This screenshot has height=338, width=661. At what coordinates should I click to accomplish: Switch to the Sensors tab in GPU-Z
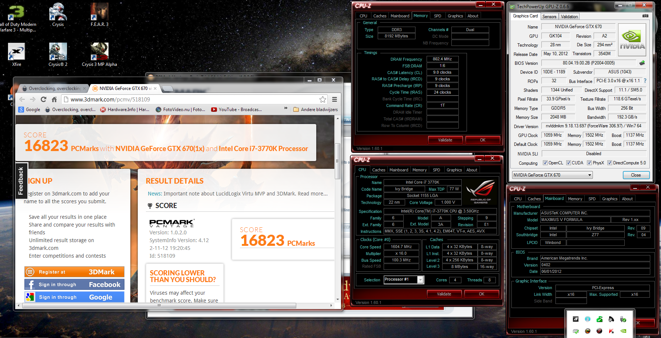pyautogui.click(x=549, y=17)
